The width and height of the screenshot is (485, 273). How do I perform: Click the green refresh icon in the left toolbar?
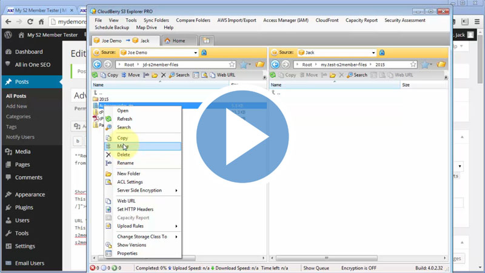[95, 75]
